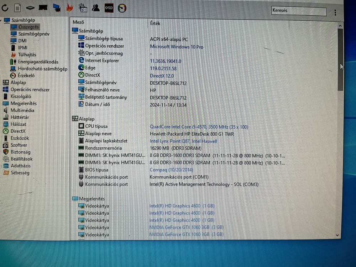
Task: Open the DirectX 12.0 value link
Action: pyautogui.click(x=162, y=76)
